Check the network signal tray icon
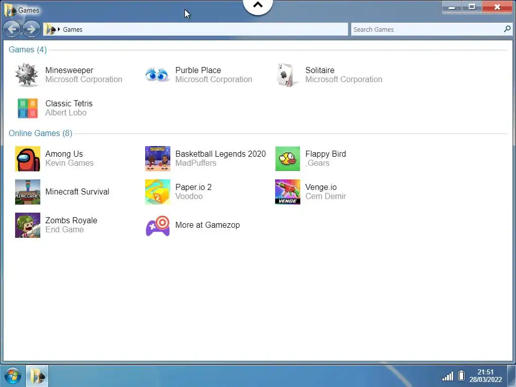 pyautogui.click(x=447, y=376)
